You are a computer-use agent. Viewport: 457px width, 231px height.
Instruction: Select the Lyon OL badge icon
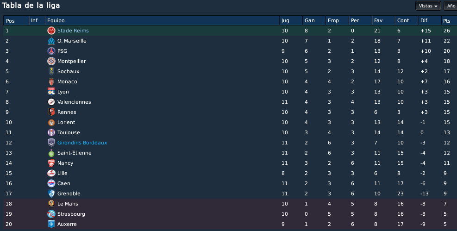click(51, 92)
